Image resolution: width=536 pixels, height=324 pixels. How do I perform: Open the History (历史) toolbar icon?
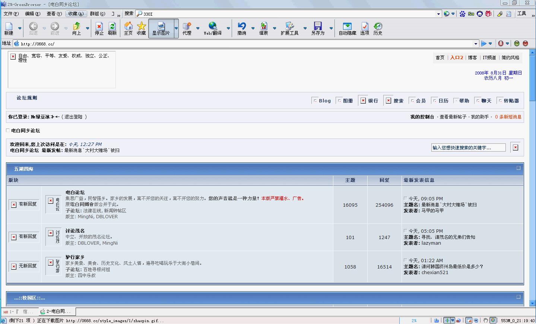pyautogui.click(x=378, y=28)
